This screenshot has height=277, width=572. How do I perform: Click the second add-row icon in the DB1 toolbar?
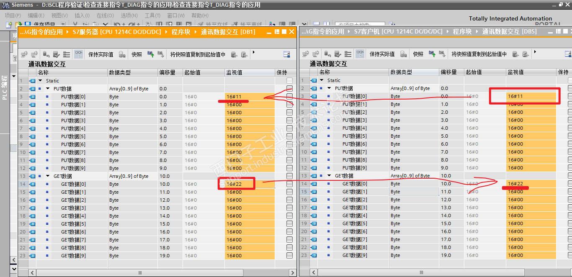pos(34,54)
